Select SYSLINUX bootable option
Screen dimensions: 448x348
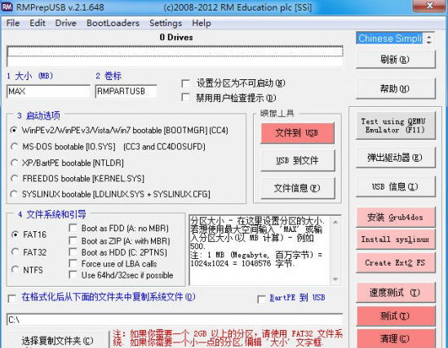pos(13,194)
